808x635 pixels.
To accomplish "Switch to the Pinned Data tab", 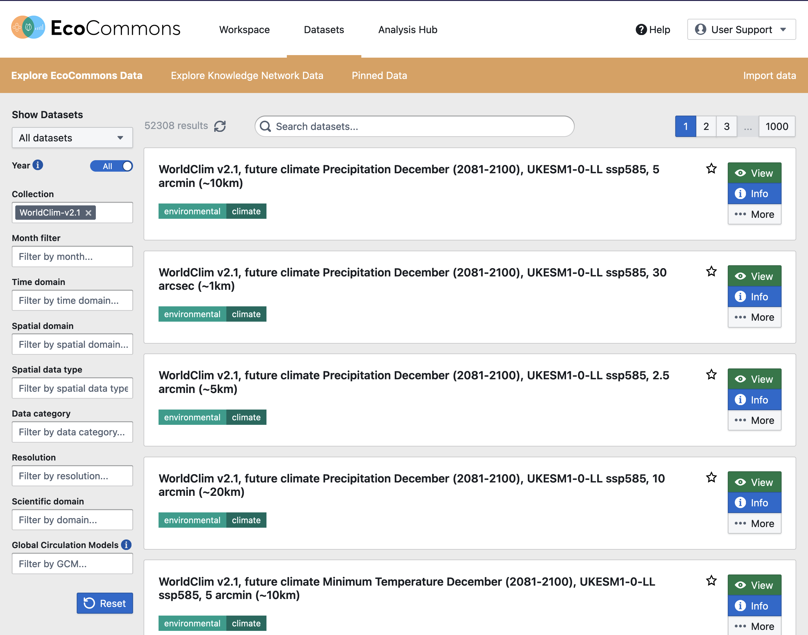I will click(x=379, y=75).
